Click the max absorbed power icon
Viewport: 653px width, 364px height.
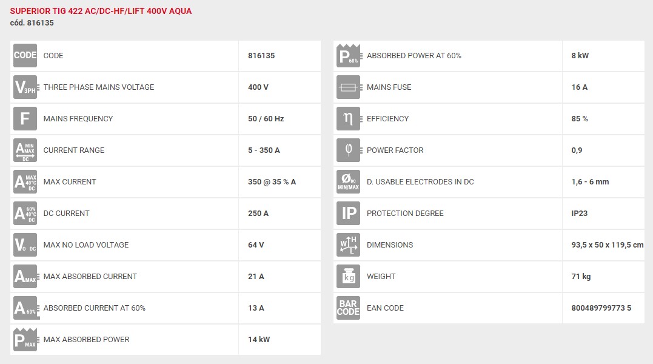coord(25,339)
